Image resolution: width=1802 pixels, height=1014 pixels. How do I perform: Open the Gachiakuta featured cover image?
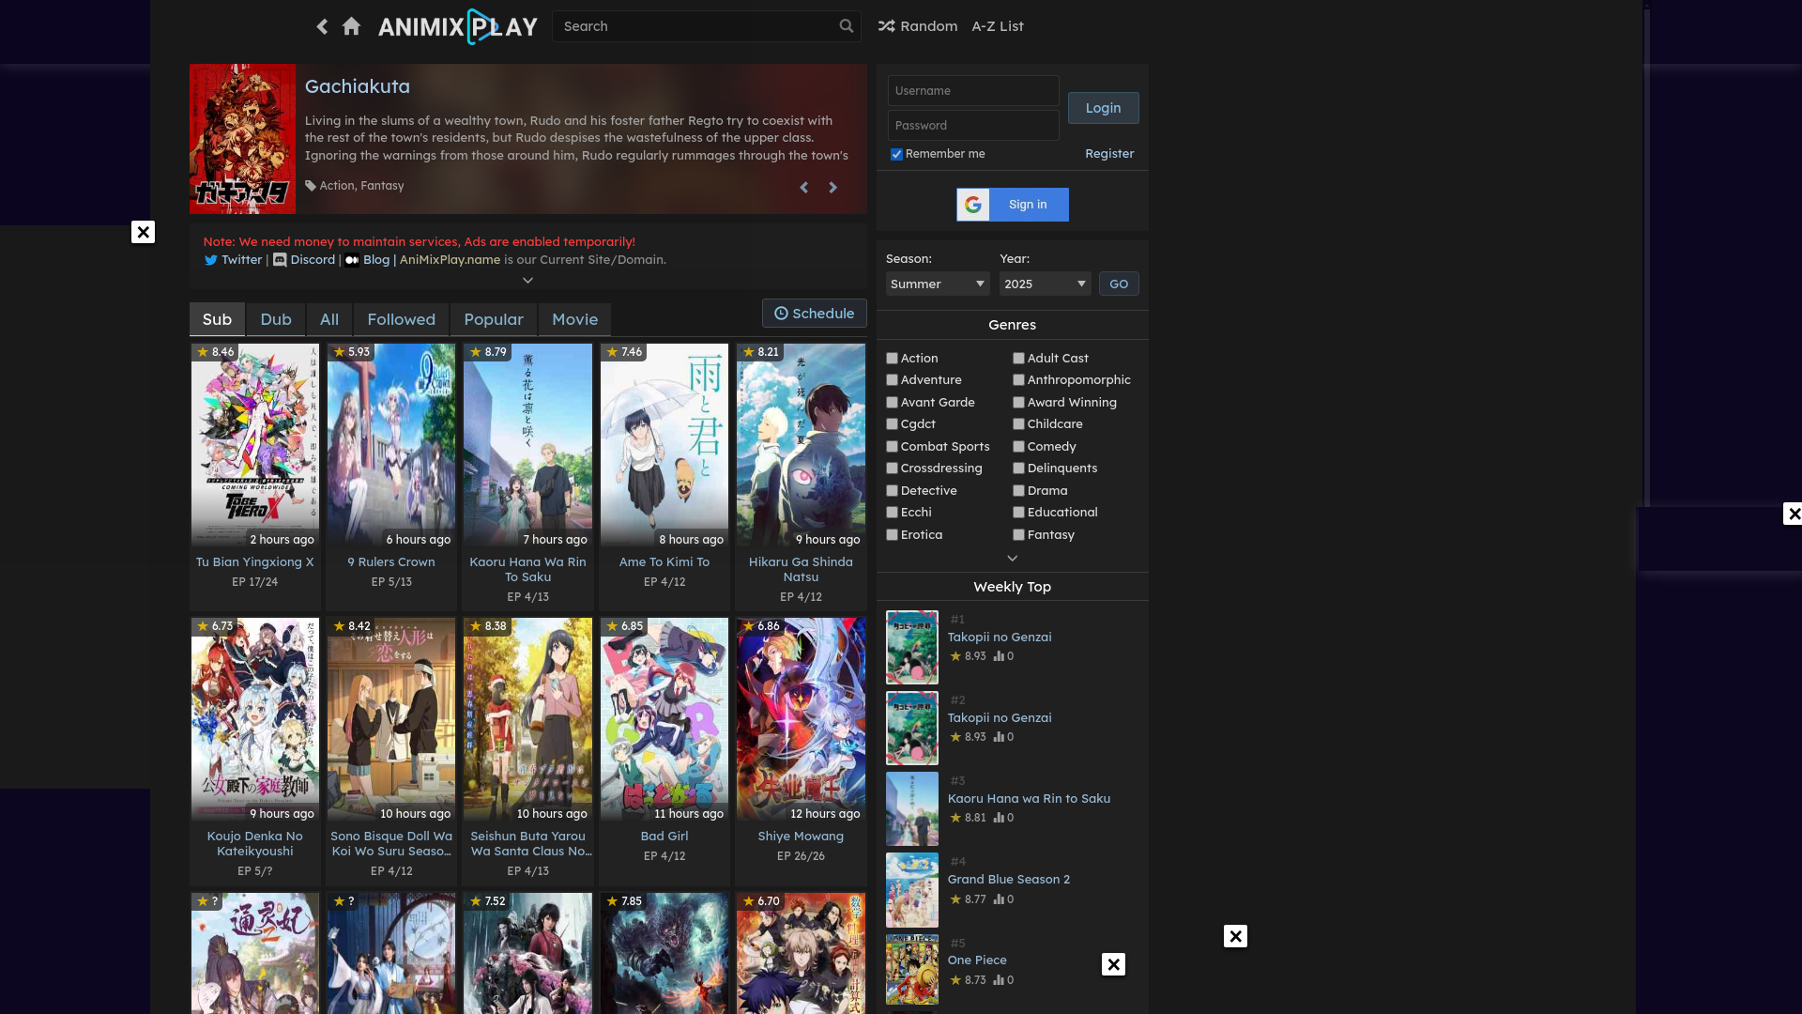click(242, 139)
